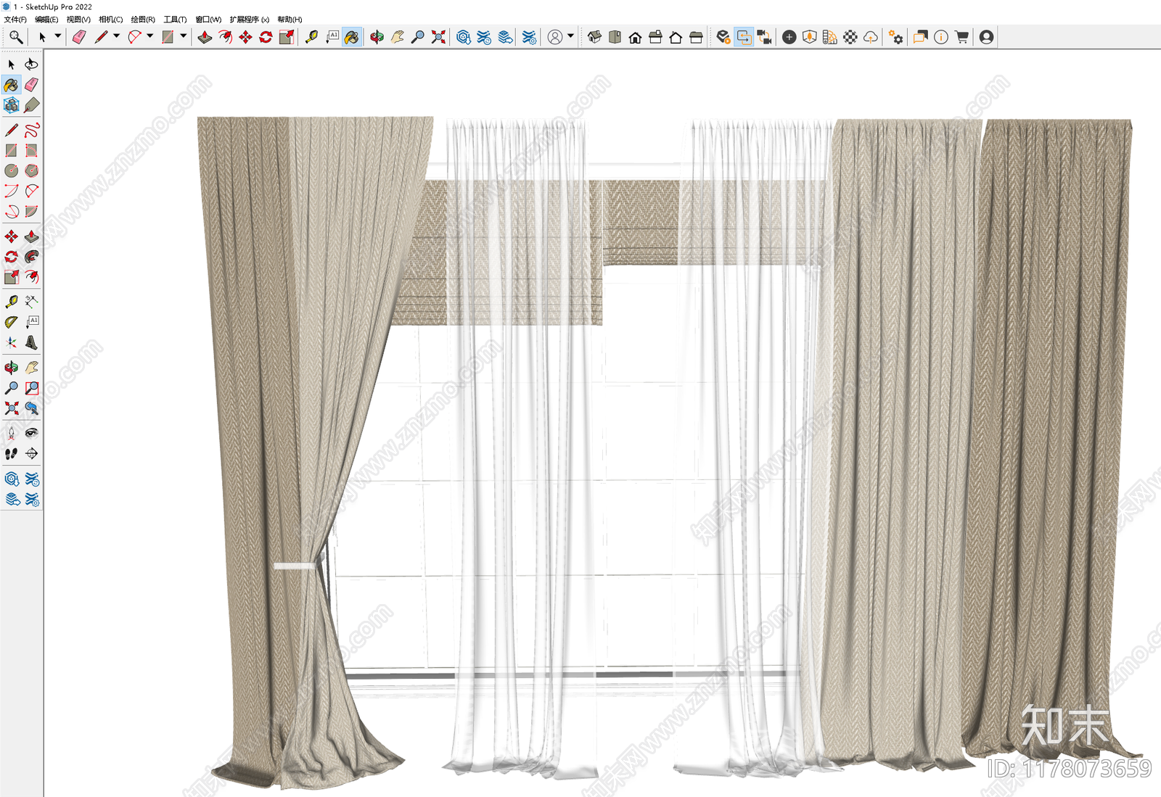Open the Enscape Material Editor checkered ball
1161x797 pixels.
[x=850, y=37]
